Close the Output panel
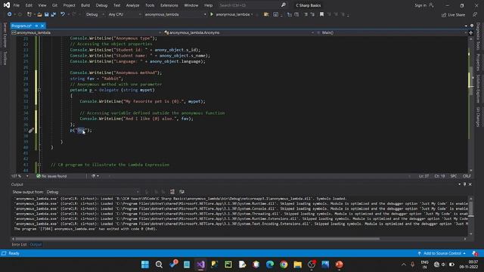The height and width of the screenshot is (272, 484). click(x=470, y=184)
